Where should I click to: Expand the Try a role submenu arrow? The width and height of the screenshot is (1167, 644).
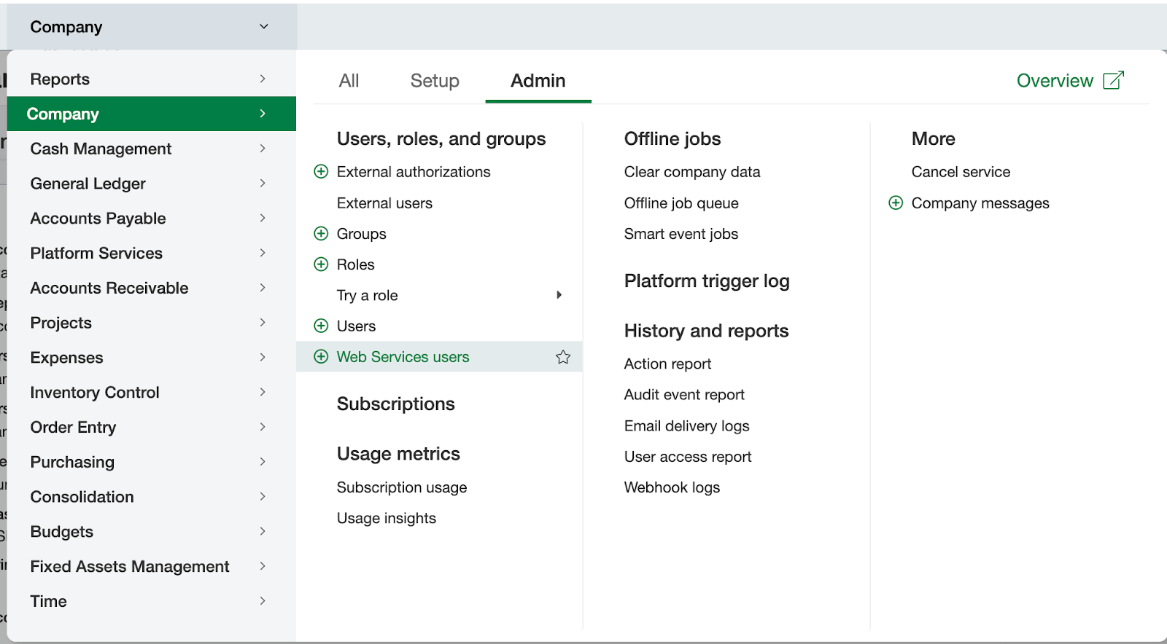559,295
